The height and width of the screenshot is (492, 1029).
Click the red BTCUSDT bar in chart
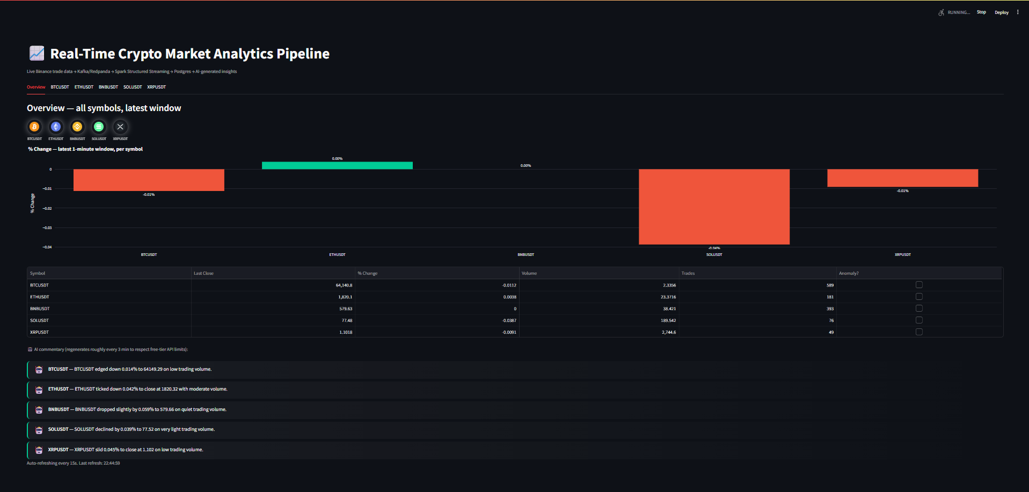pyautogui.click(x=149, y=180)
